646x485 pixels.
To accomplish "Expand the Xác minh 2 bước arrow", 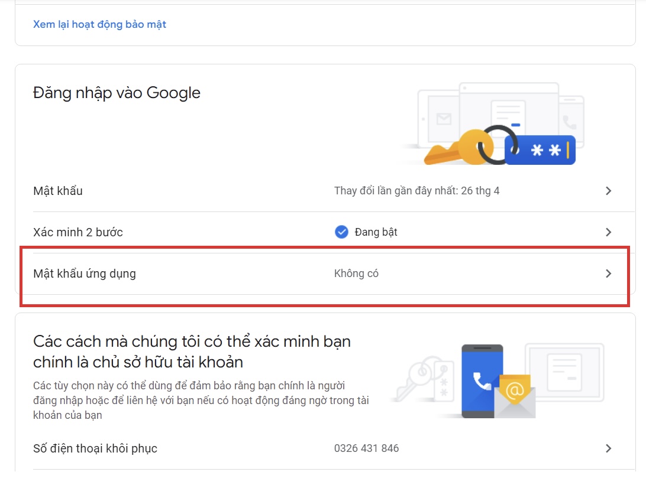I will point(608,232).
